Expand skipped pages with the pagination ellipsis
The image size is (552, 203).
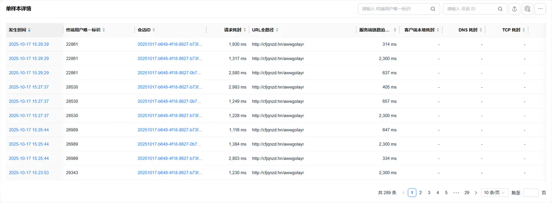click(456, 193)
